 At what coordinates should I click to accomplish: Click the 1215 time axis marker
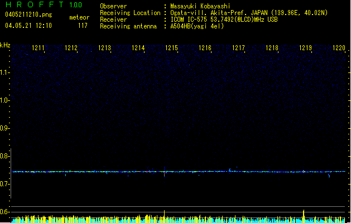(171, 48)
